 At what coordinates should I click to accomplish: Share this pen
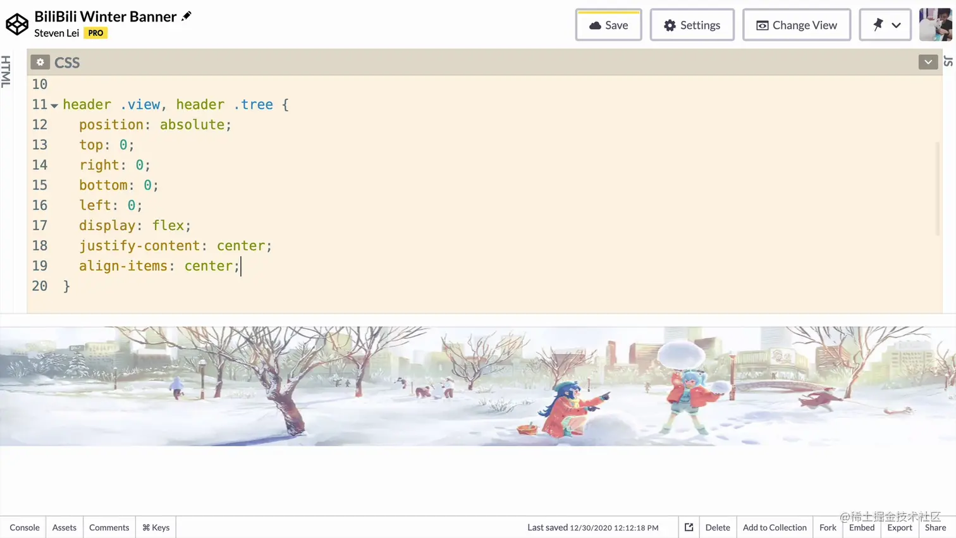[x=935, y=527]
